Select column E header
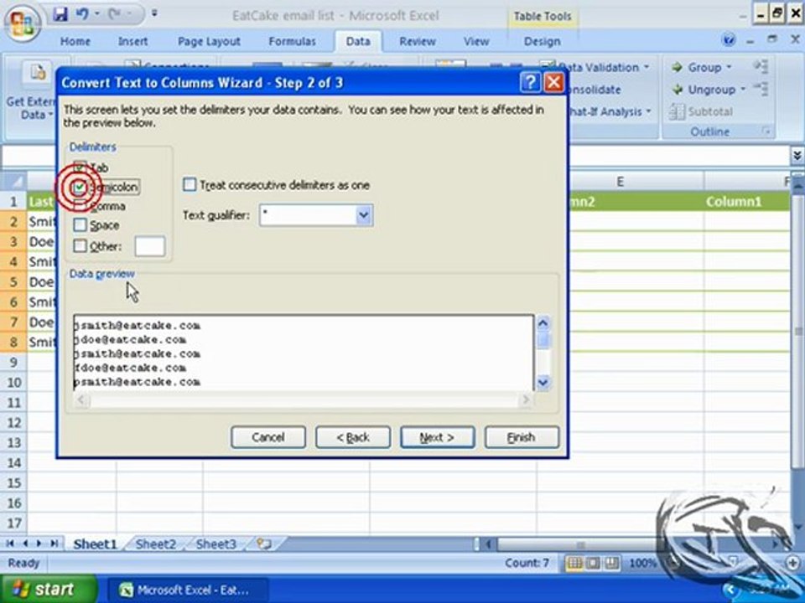 coord(621,181)
